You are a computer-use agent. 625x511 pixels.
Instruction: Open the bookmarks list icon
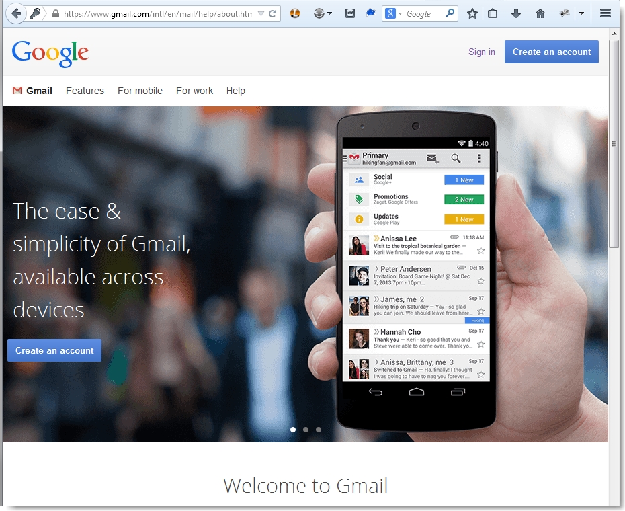point(493,14)
